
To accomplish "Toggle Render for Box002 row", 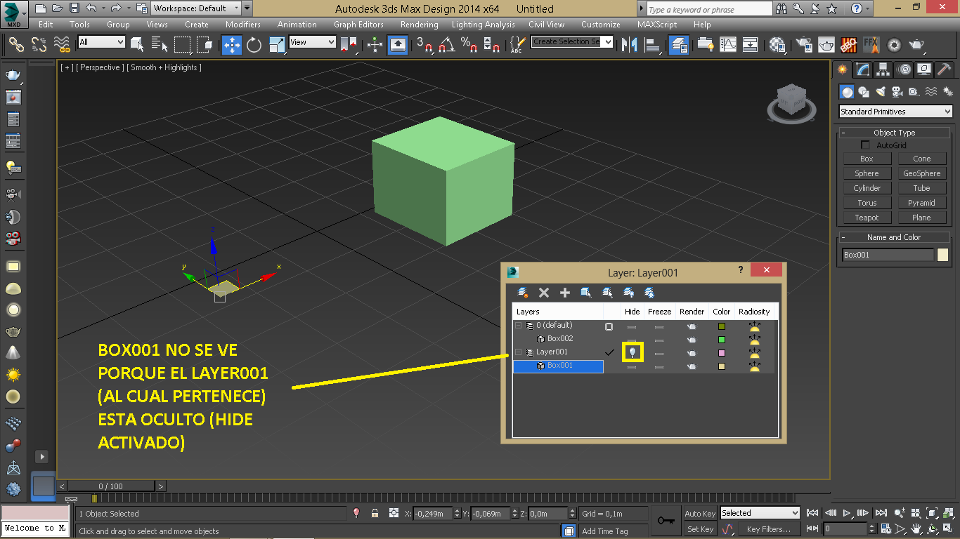I will click(692, 339).
